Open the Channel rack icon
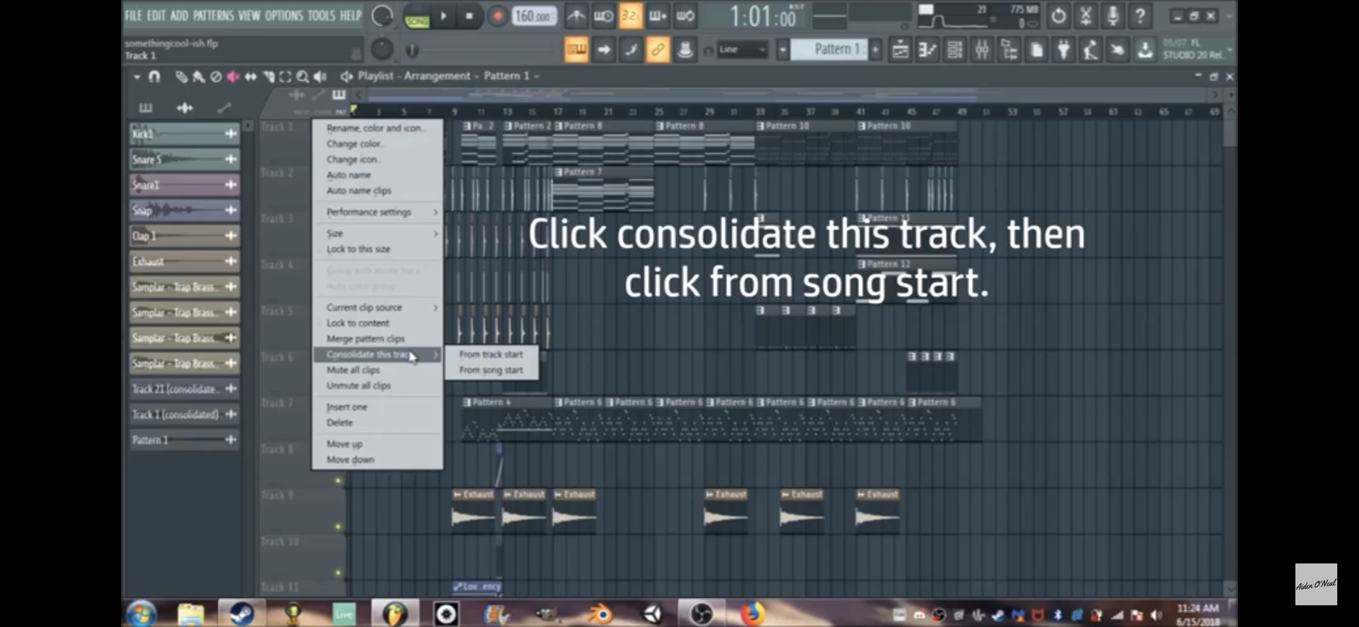The width and height of the screenshot is (1359, 627). (x=955, y=50)
